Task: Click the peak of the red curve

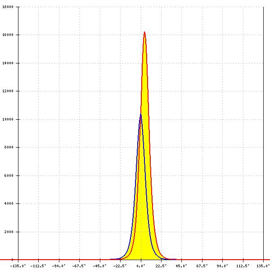Action: (144, 32)
